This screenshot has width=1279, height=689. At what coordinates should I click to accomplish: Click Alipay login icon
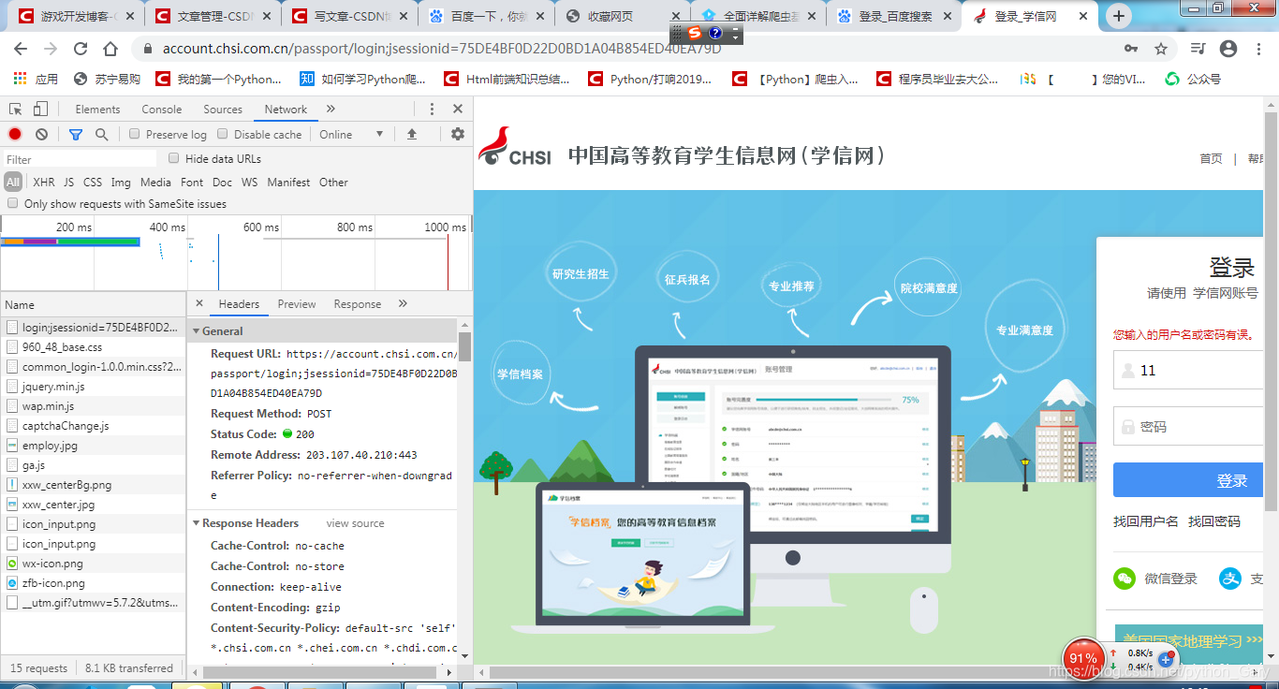[x=1230, y=579]
